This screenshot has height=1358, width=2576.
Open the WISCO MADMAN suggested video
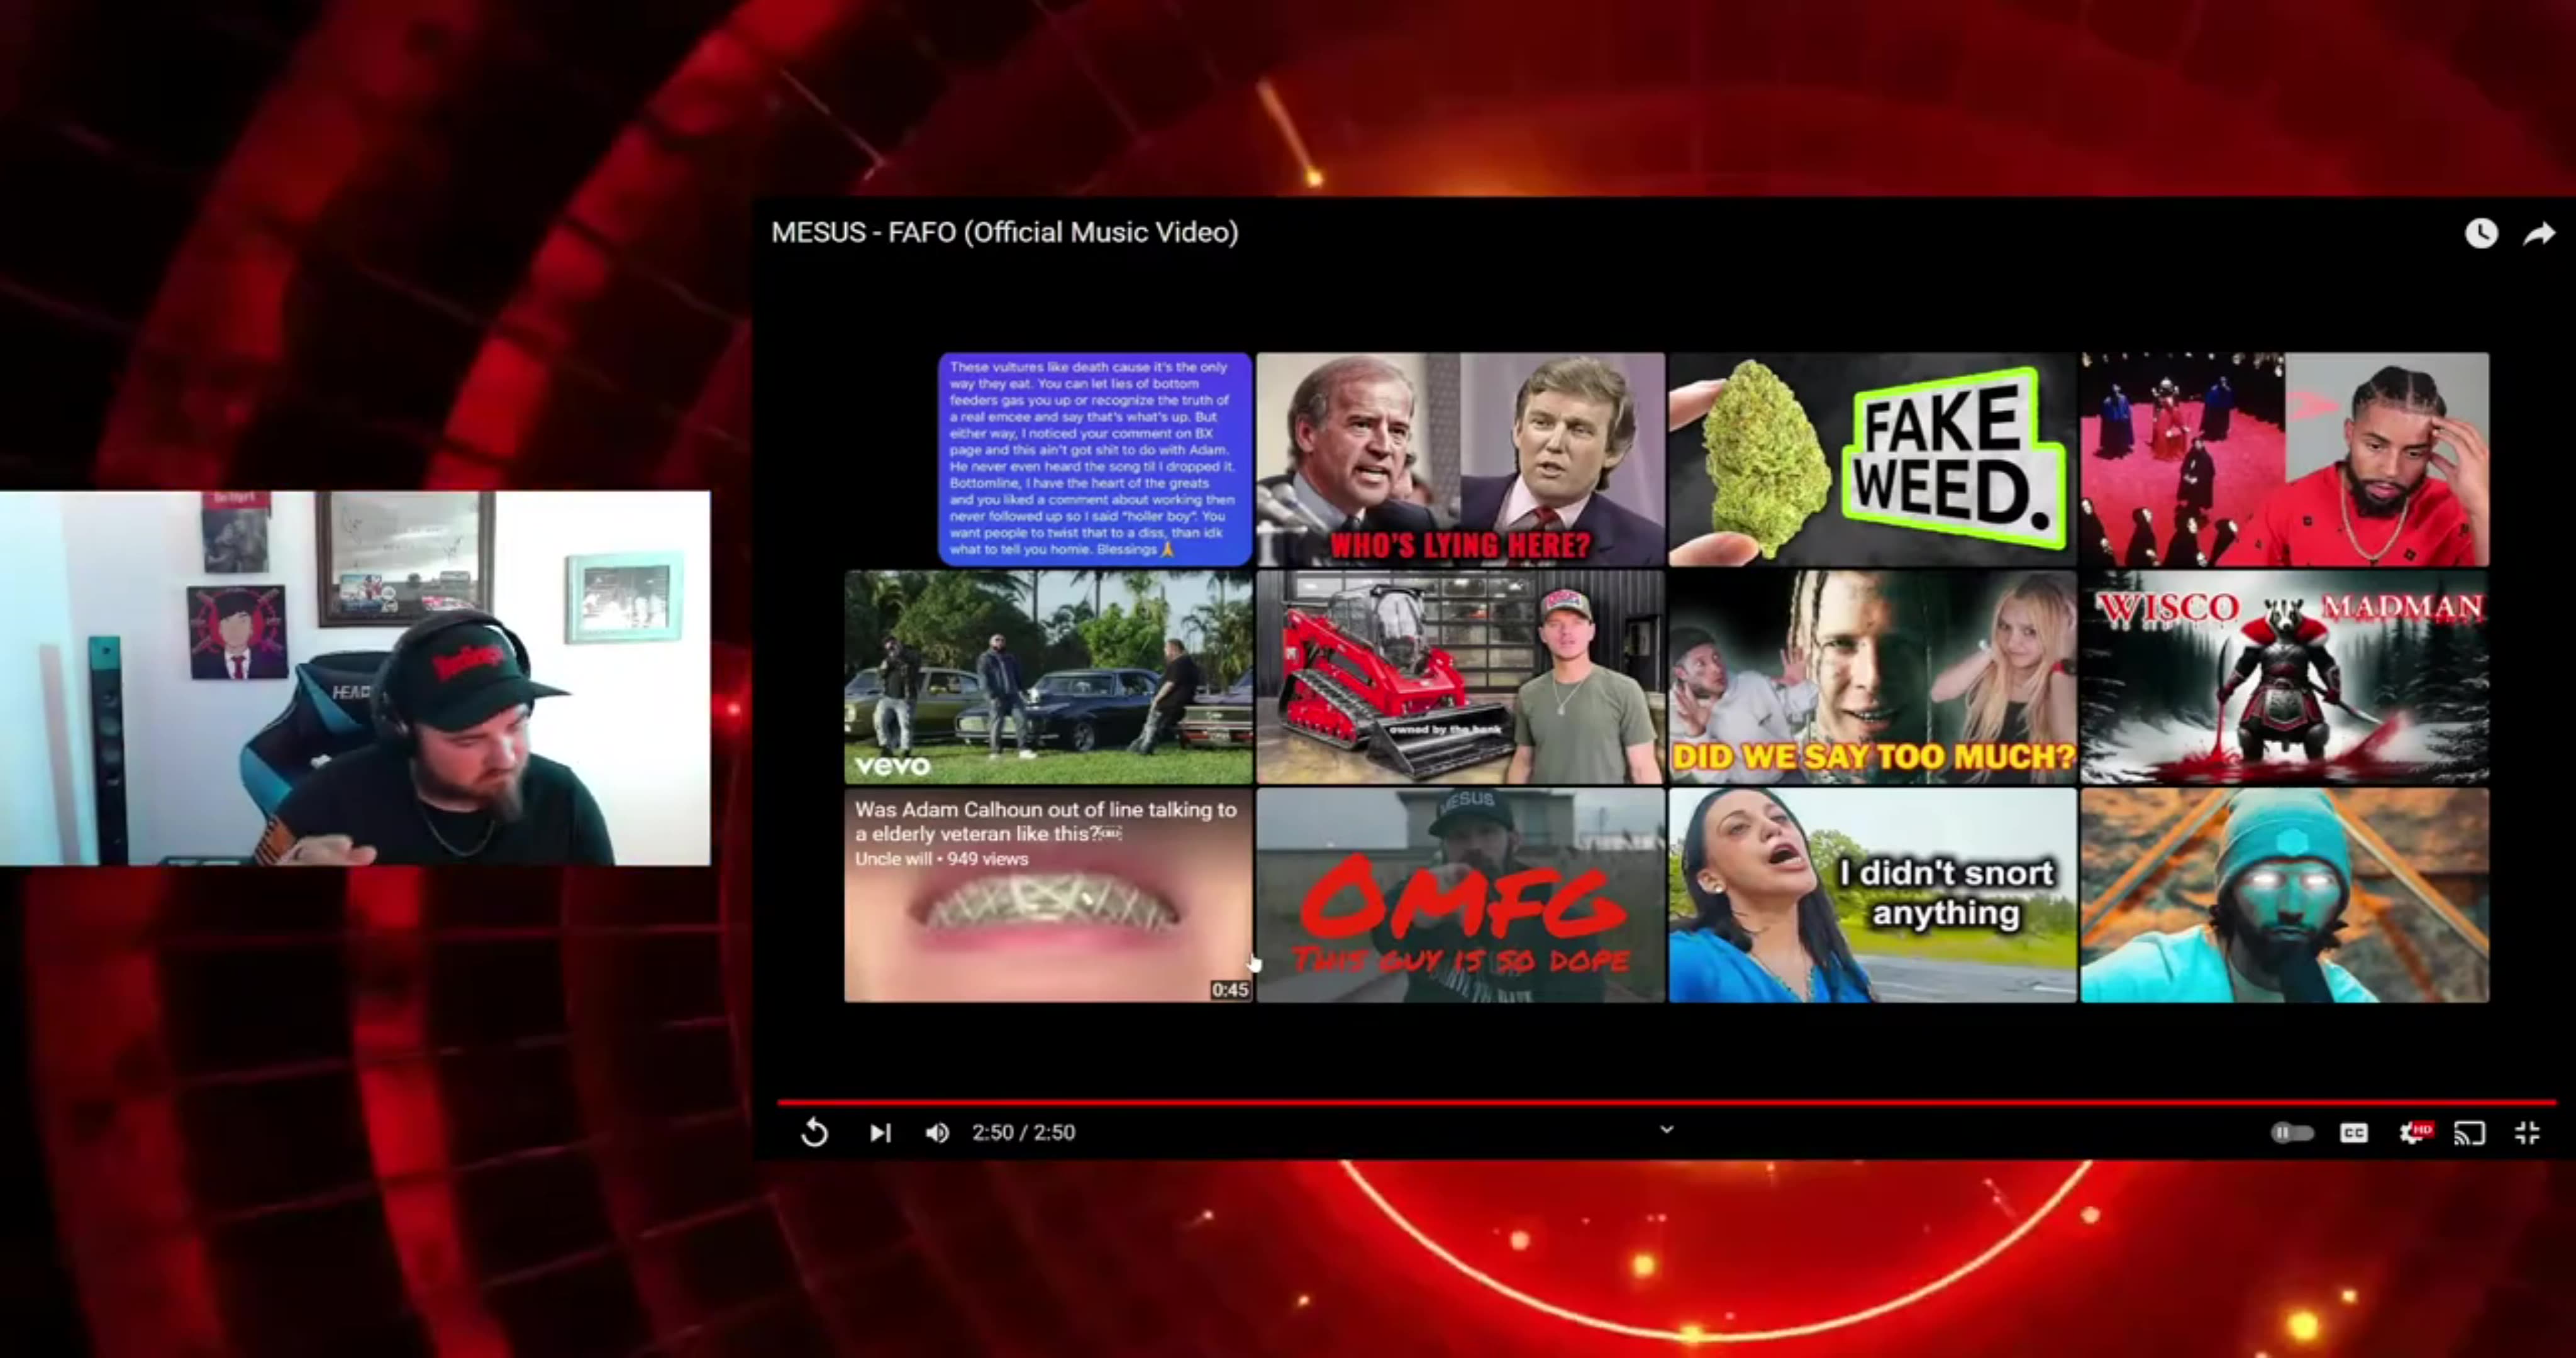click(2285, 677)
